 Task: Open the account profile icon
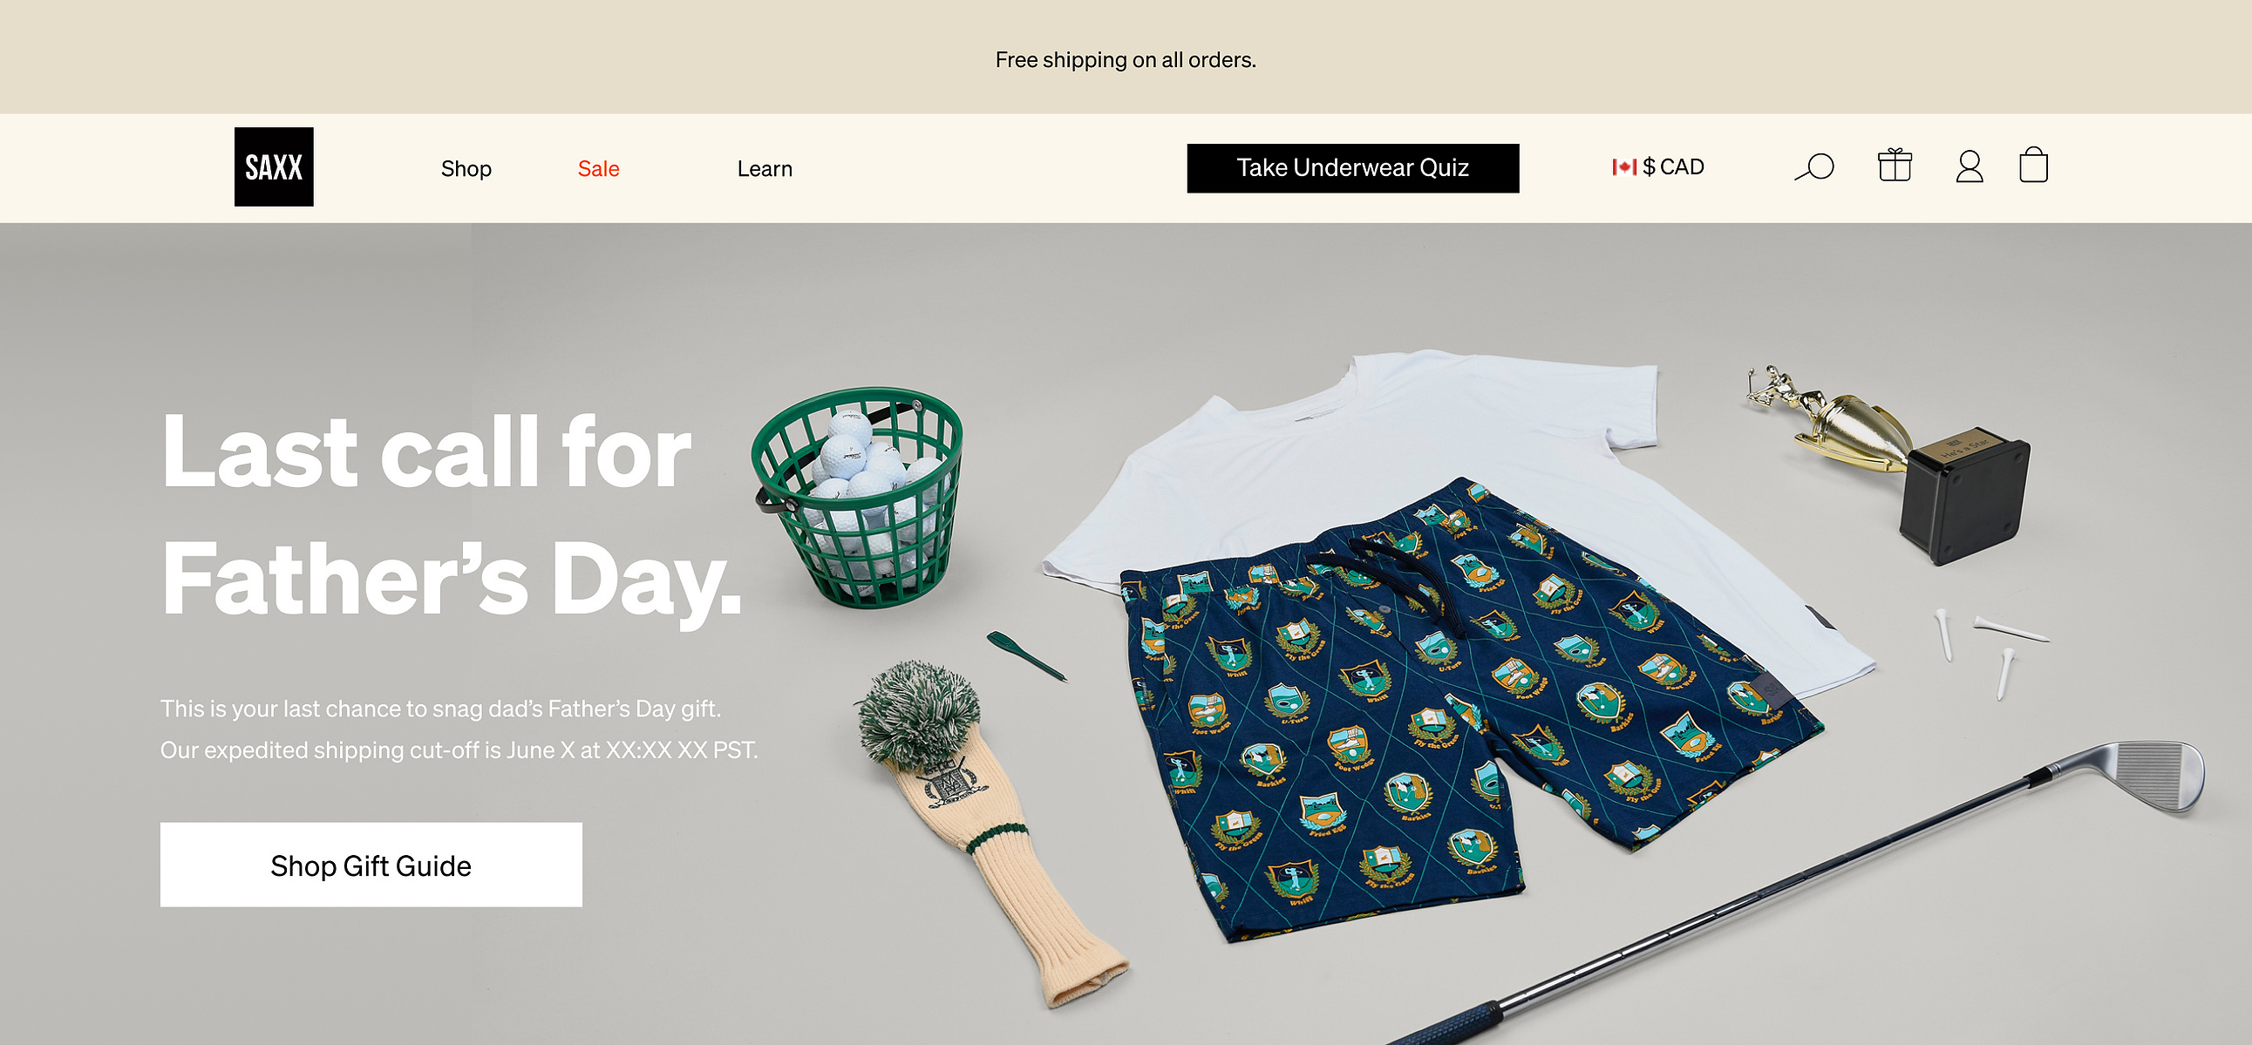(1969, 166)
